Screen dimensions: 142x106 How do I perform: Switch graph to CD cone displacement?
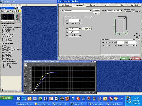pos(26,78)
